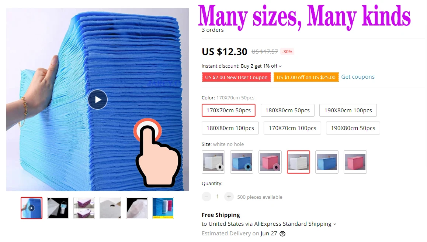Open the black background packaging thumbnail

(58, 208)
